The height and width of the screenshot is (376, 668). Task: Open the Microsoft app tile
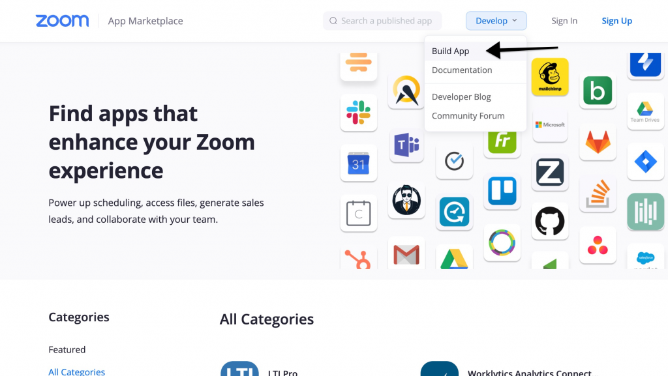550,124
